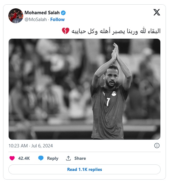Click the Reply text label
Image resolution: width=169 pixels, height=183 pixels.
[x=53, y=158]
